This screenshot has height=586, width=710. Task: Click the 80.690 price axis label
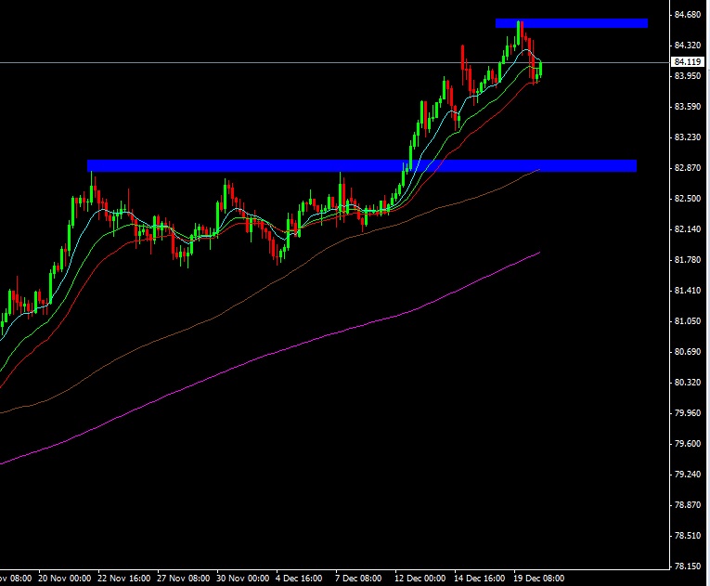(688, 352)
